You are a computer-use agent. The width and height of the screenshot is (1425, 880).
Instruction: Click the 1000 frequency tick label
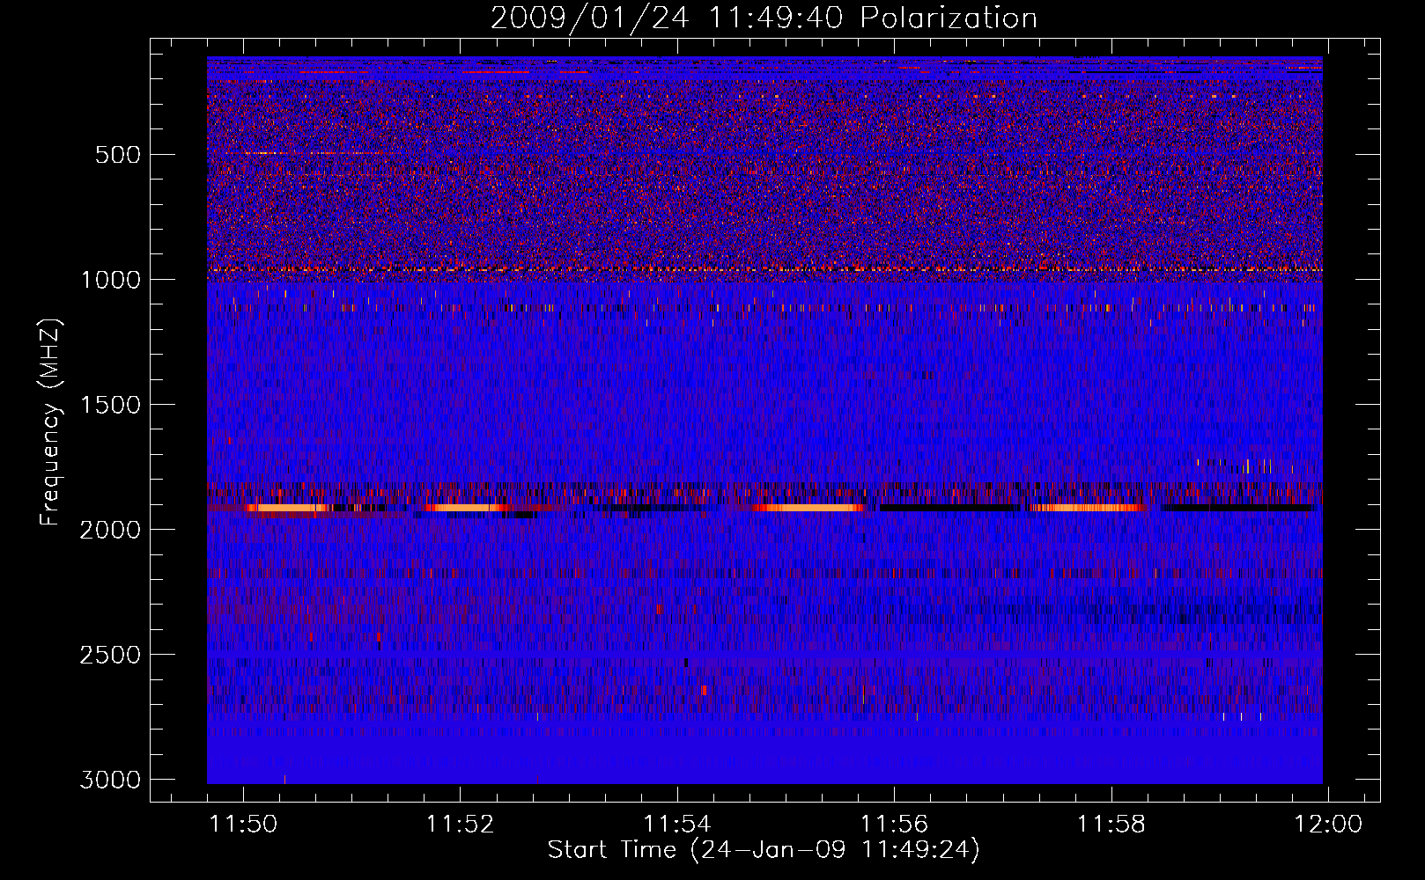coord(110,280)
